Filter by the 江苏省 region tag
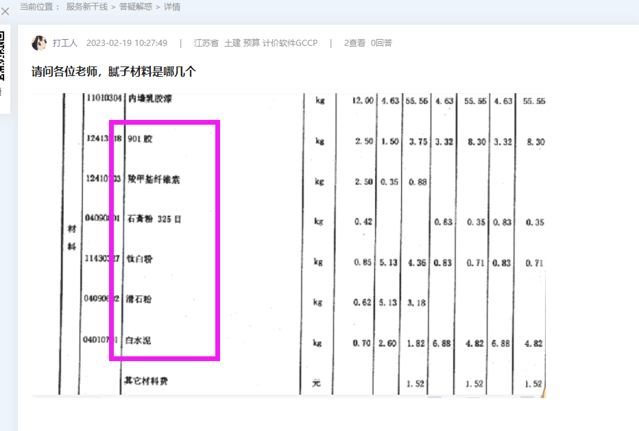Screen dimensions: 639x431 pos(206,42)
